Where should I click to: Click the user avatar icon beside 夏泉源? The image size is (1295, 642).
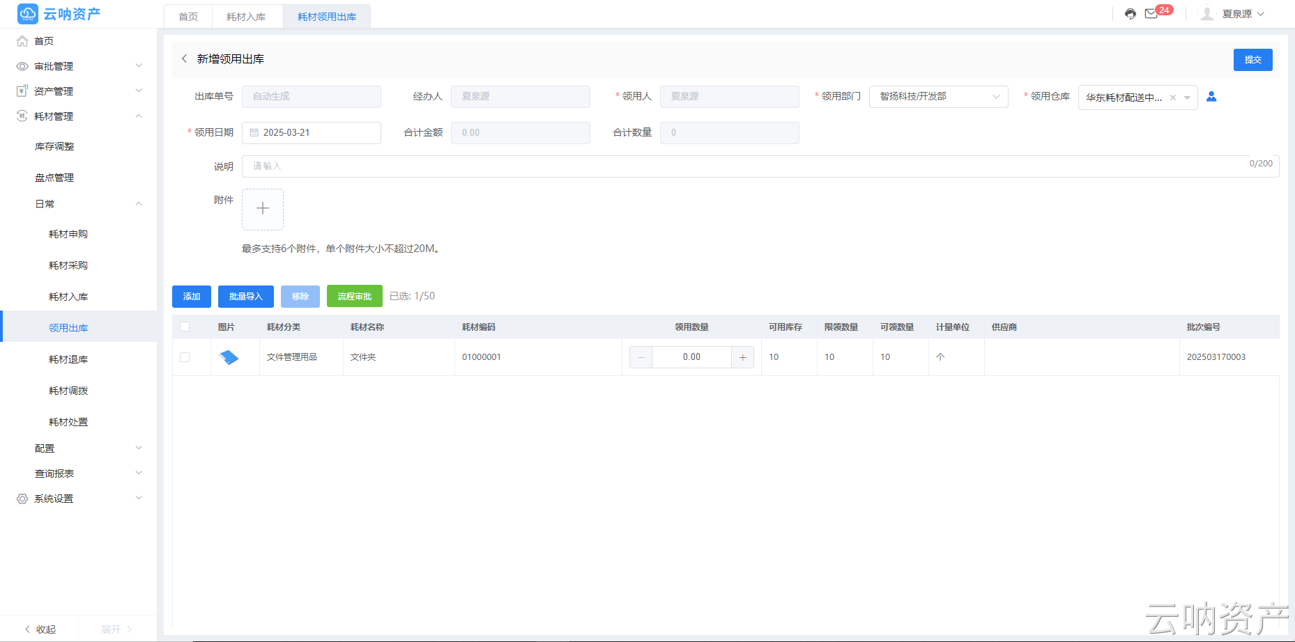pyautogui.click(x=1207, y=14)
